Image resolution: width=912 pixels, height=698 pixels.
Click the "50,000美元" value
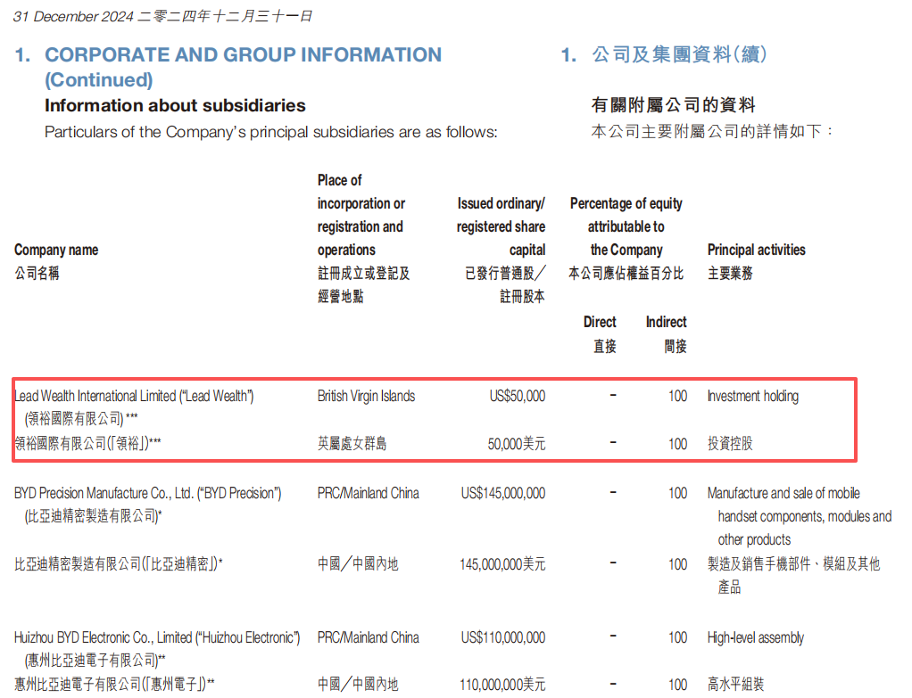[x=517, y=444]
